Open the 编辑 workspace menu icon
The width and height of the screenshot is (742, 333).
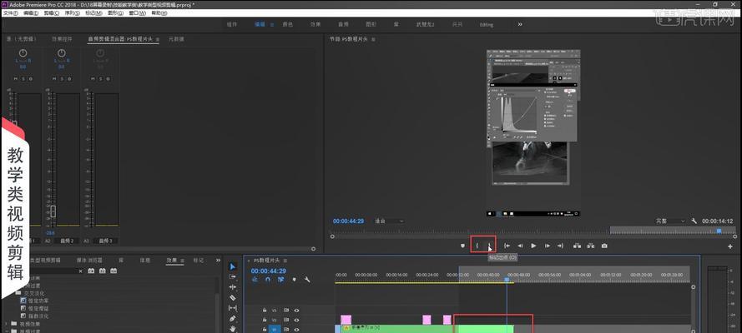[272, 24]
